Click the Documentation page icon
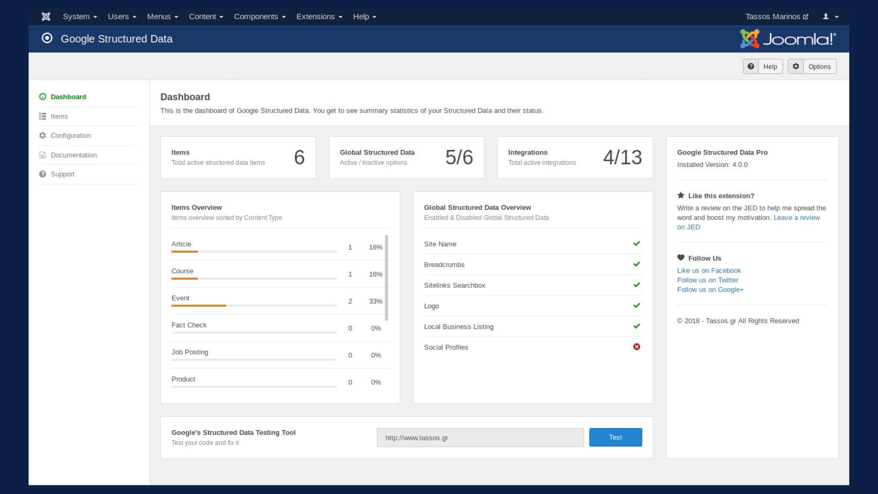 tap(42, 155)
